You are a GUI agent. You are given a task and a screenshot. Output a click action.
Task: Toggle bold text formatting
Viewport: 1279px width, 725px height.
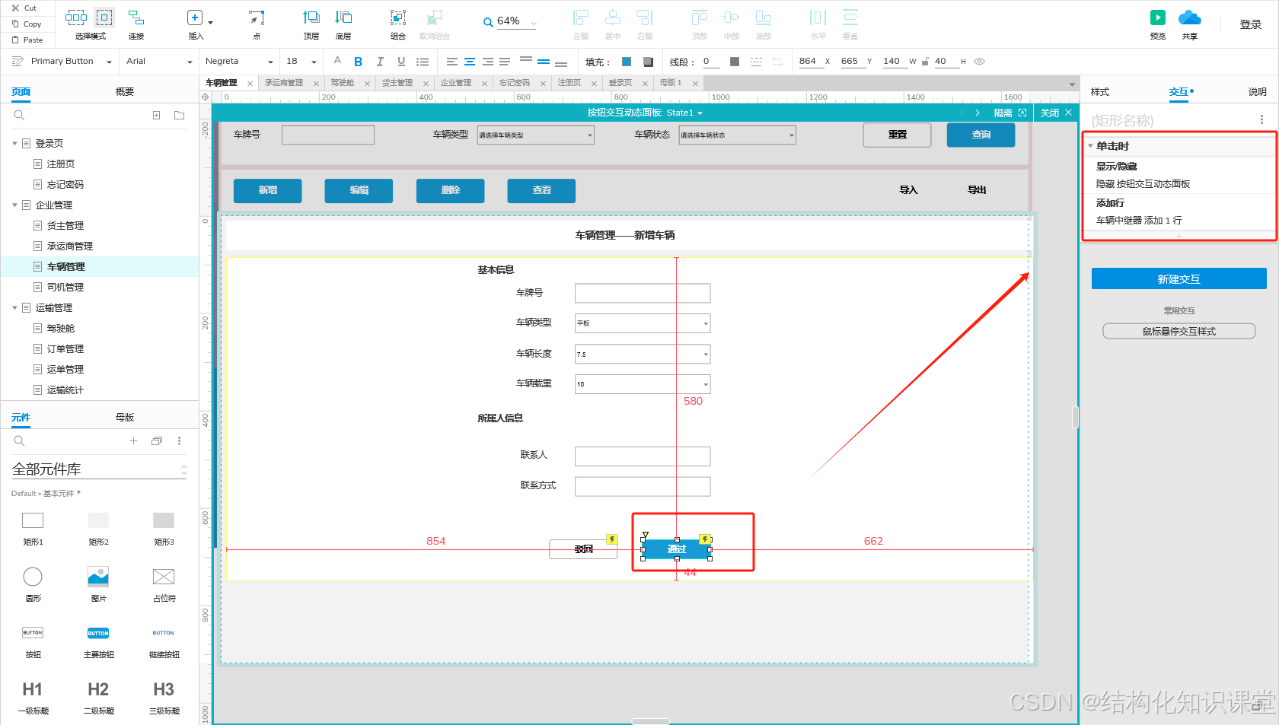pyautogui.click(x=358, y=62)
